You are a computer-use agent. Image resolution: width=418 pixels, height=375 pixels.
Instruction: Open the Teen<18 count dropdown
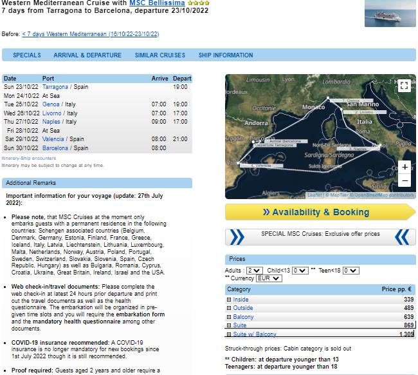[x=351, y=271]
